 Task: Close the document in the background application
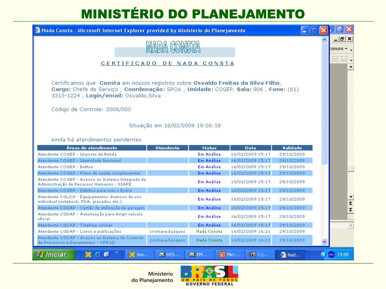[x=349, y=39]
